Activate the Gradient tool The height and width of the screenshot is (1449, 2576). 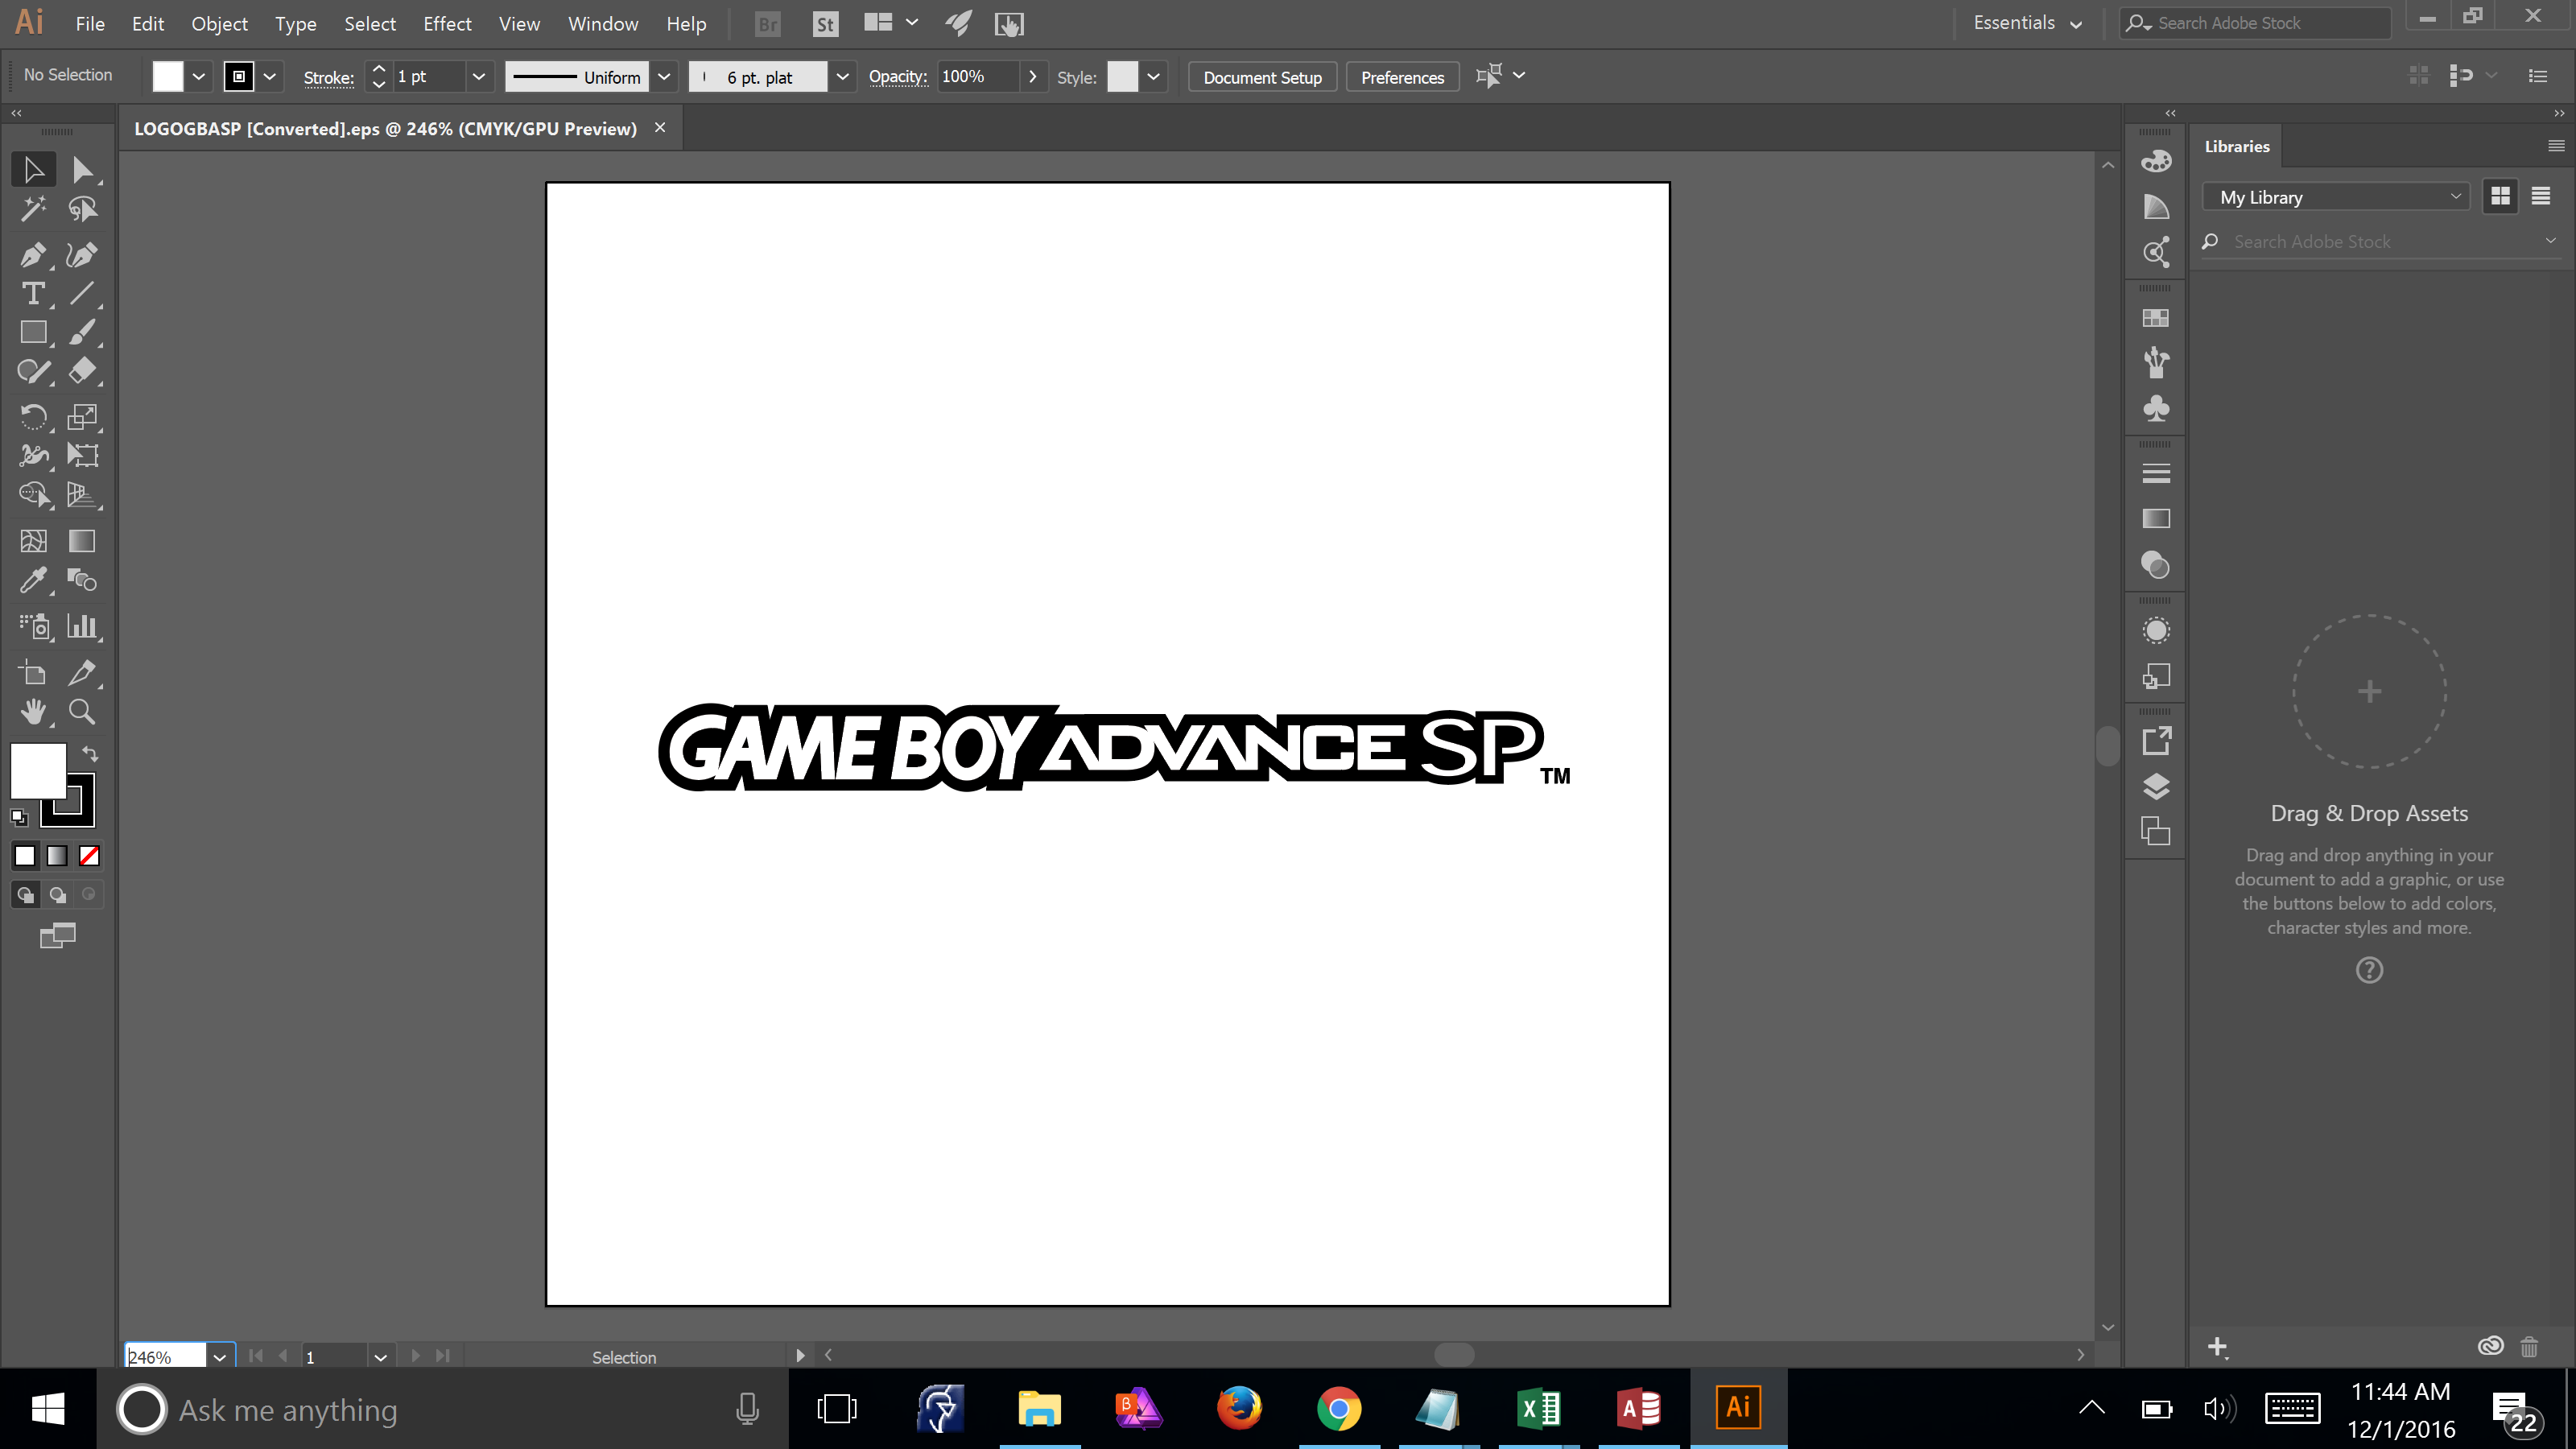(x=82, y=541)
